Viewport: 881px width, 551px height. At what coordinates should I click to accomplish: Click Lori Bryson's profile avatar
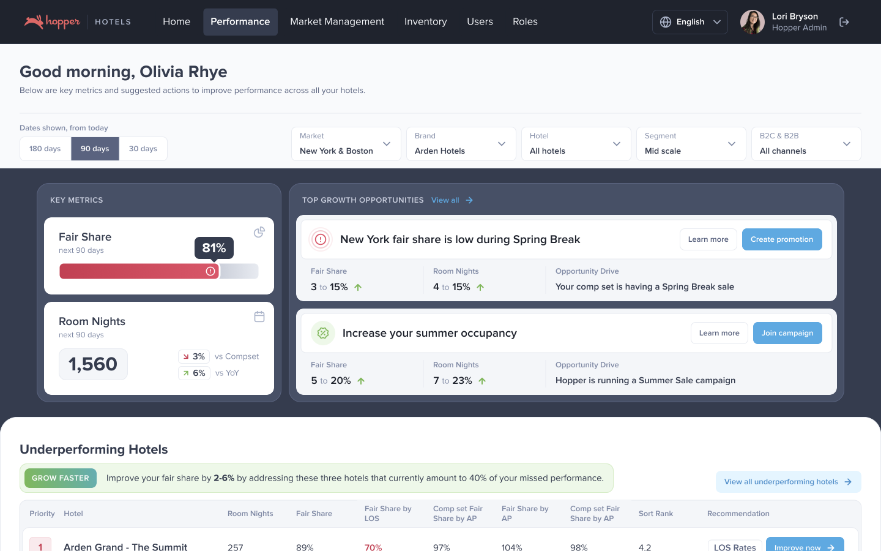[752, 22]
